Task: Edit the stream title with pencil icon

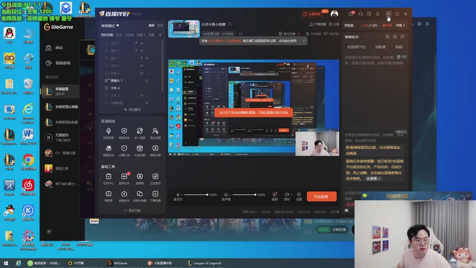Action: click(x=230, y=24)
